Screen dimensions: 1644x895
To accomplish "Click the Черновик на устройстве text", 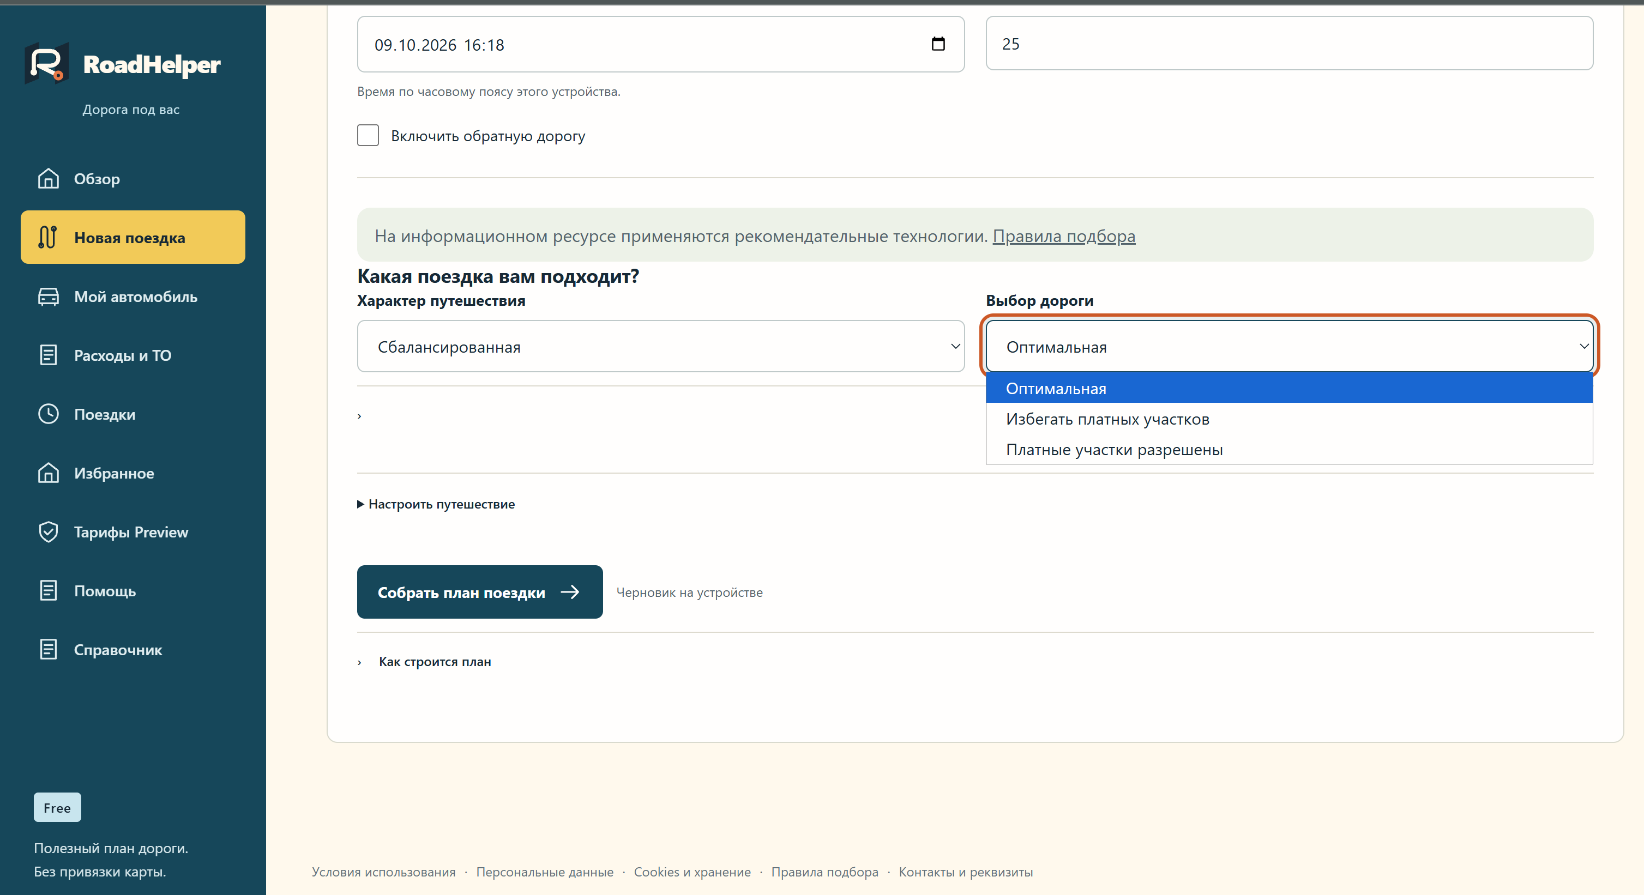I will 689,592.
